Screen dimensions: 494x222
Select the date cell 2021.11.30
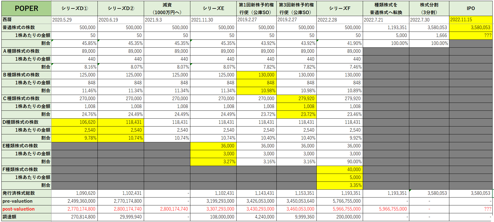point(213,20)
